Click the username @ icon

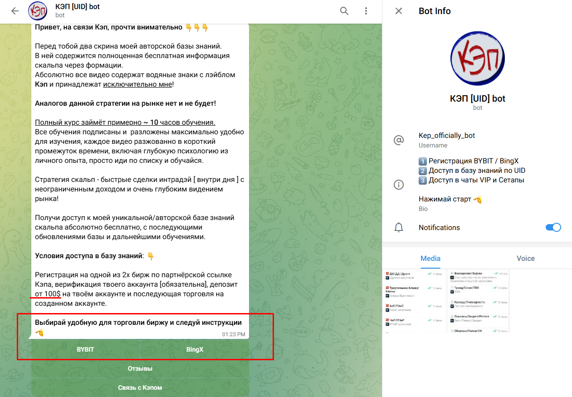coord(399,140)
